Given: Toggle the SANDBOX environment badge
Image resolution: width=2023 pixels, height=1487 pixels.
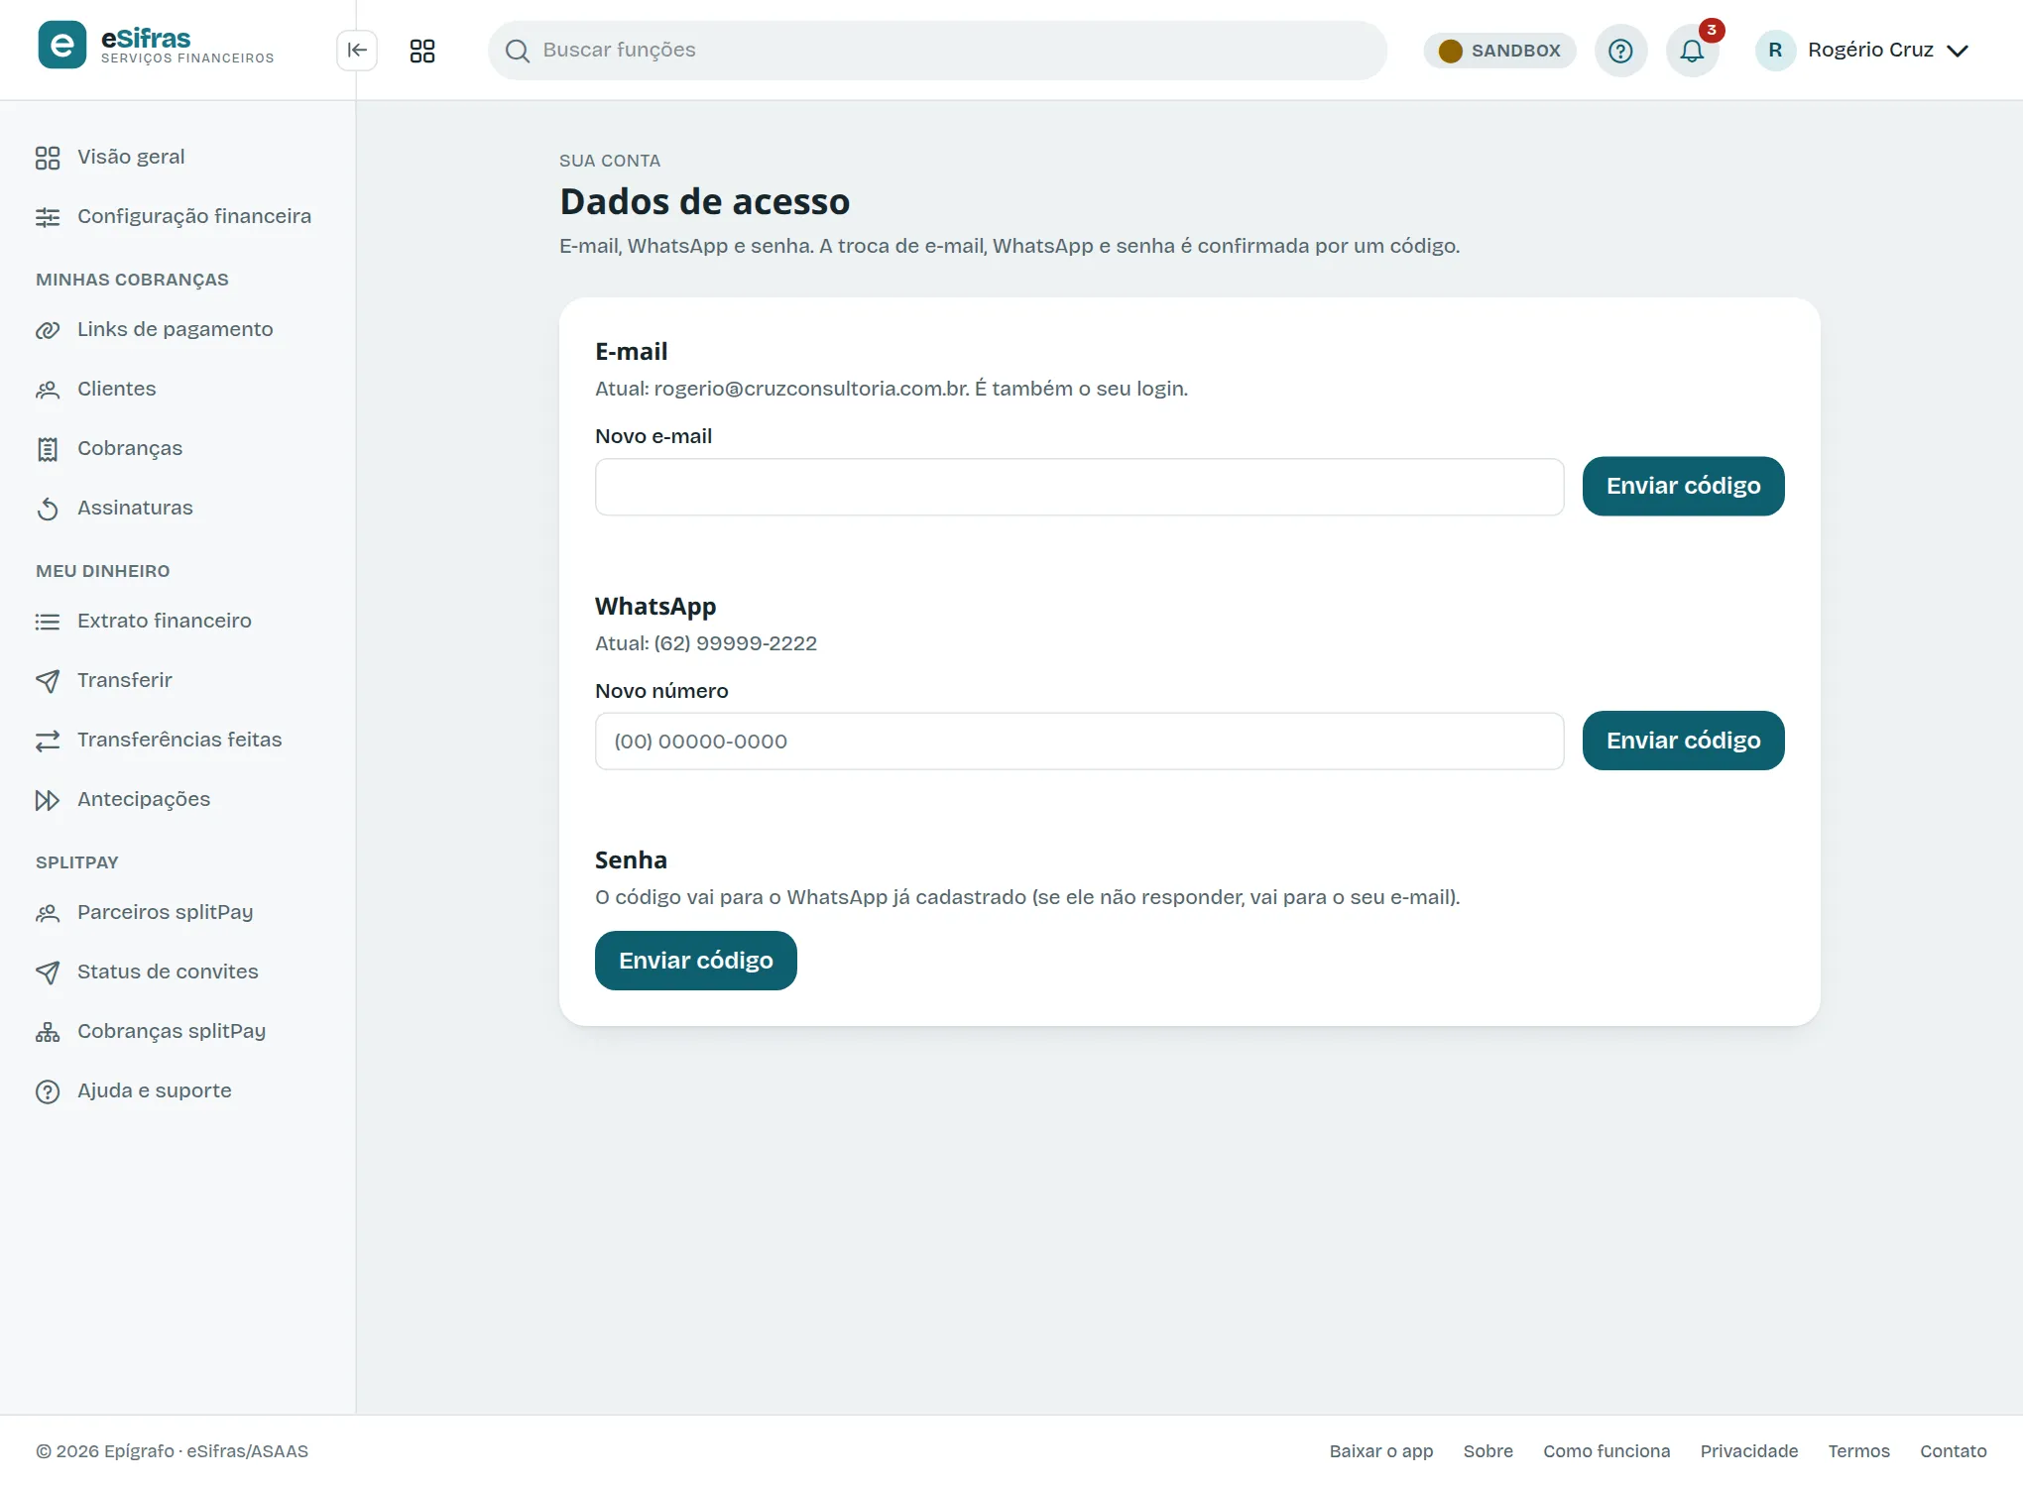Looking at the screenshot, I should pos(1499,51).
